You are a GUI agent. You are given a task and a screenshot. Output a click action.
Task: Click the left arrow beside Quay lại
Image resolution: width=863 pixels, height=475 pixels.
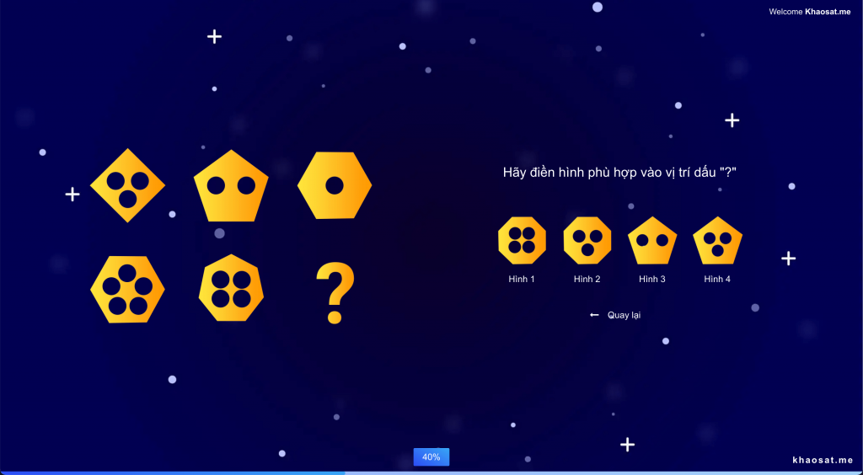pyautogui.click(x=594, y=315)
